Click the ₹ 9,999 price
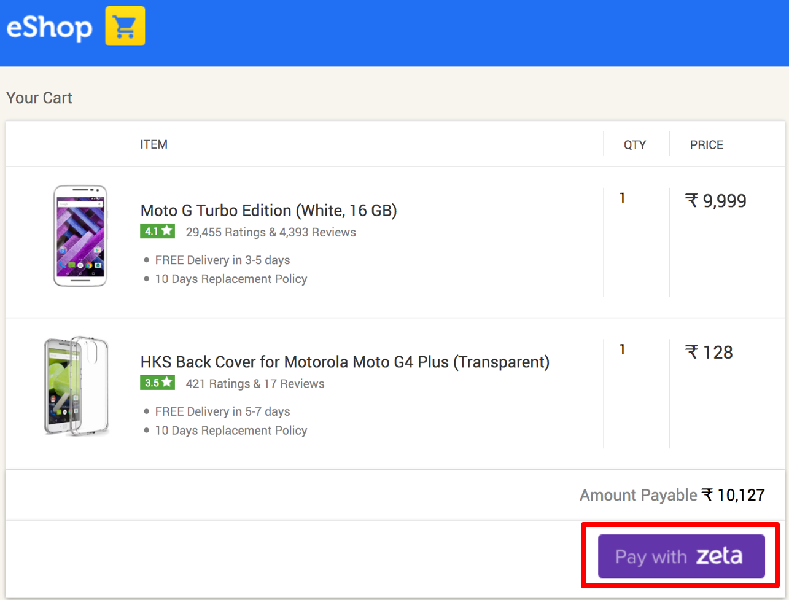Viewport: 789px width, 600px height. point(716,201)
